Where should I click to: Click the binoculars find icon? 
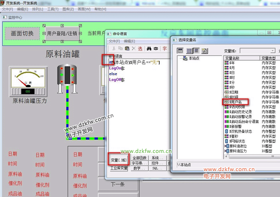pyautogui.click(x=149, y=49)
